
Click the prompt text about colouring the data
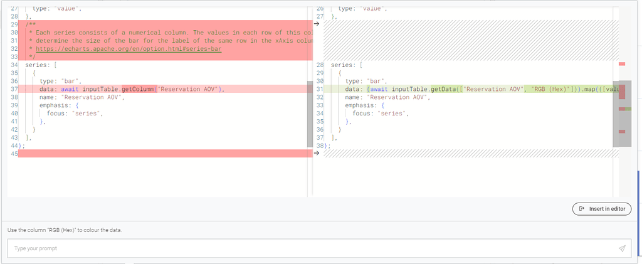click(x=65, y=230)
